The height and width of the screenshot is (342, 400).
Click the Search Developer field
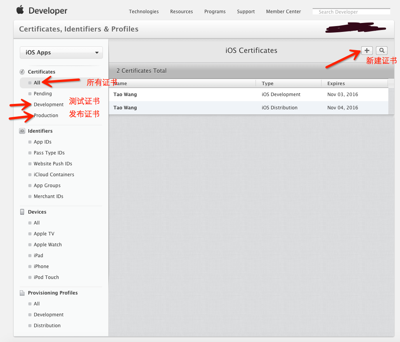(351, 12)
